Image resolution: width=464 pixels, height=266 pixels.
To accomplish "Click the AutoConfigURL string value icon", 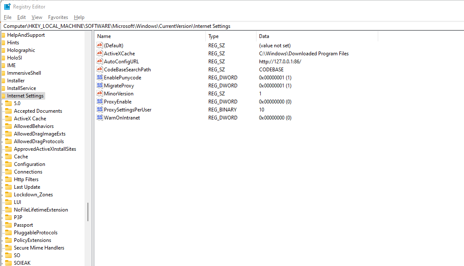I will click(x=100, y=61).
